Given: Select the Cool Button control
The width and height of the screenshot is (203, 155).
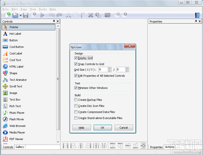Looking at the screenshot, I should click(28, 47).
